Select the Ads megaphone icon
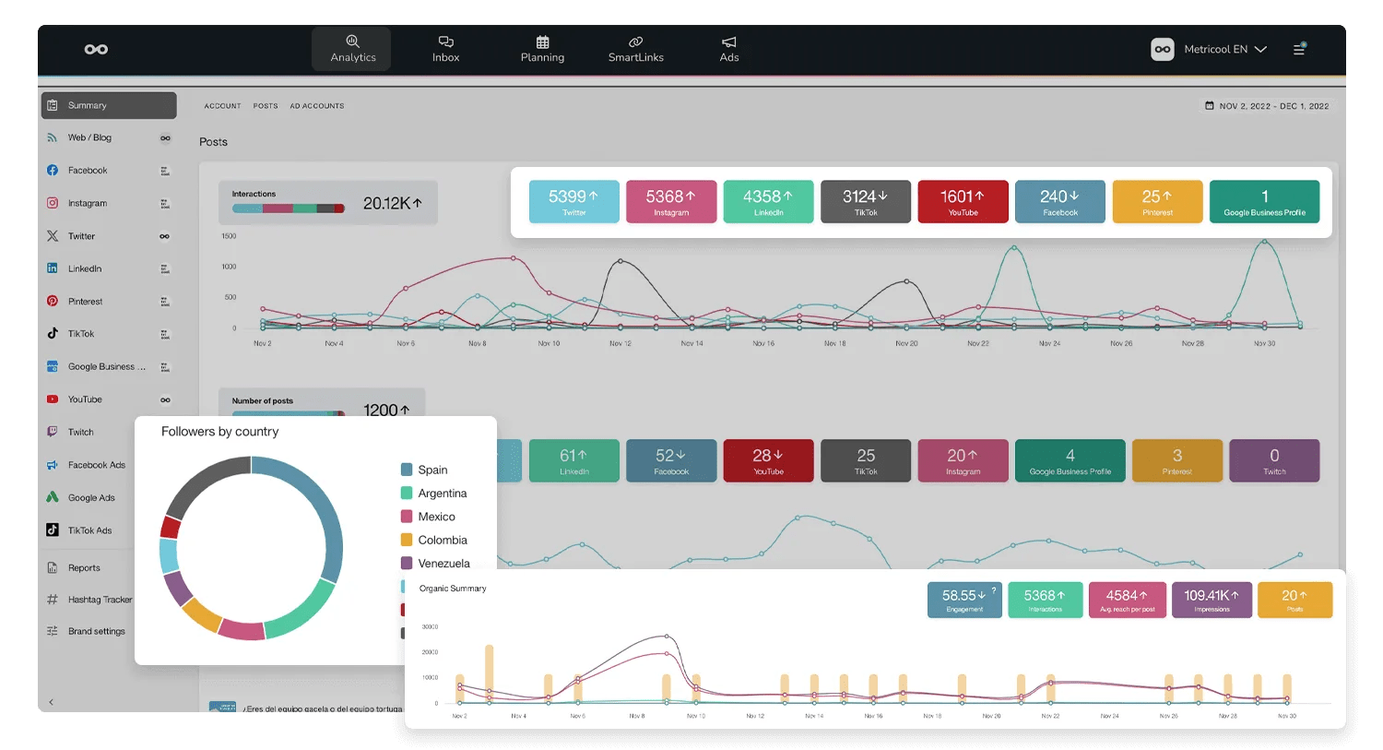 [x=728, y=42]
